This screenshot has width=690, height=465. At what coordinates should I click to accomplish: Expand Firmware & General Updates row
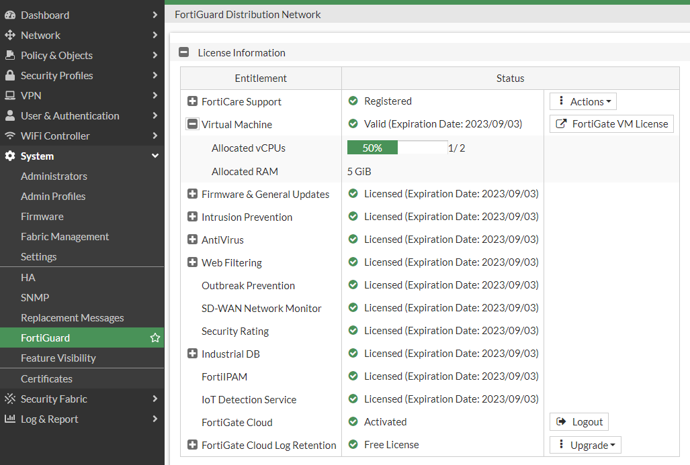[x=192, y=194]
